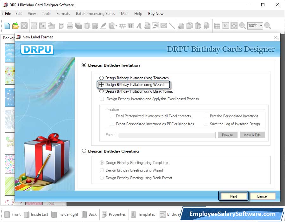Open the Formats menu
The image size is (285, 222).
[63, 14]
